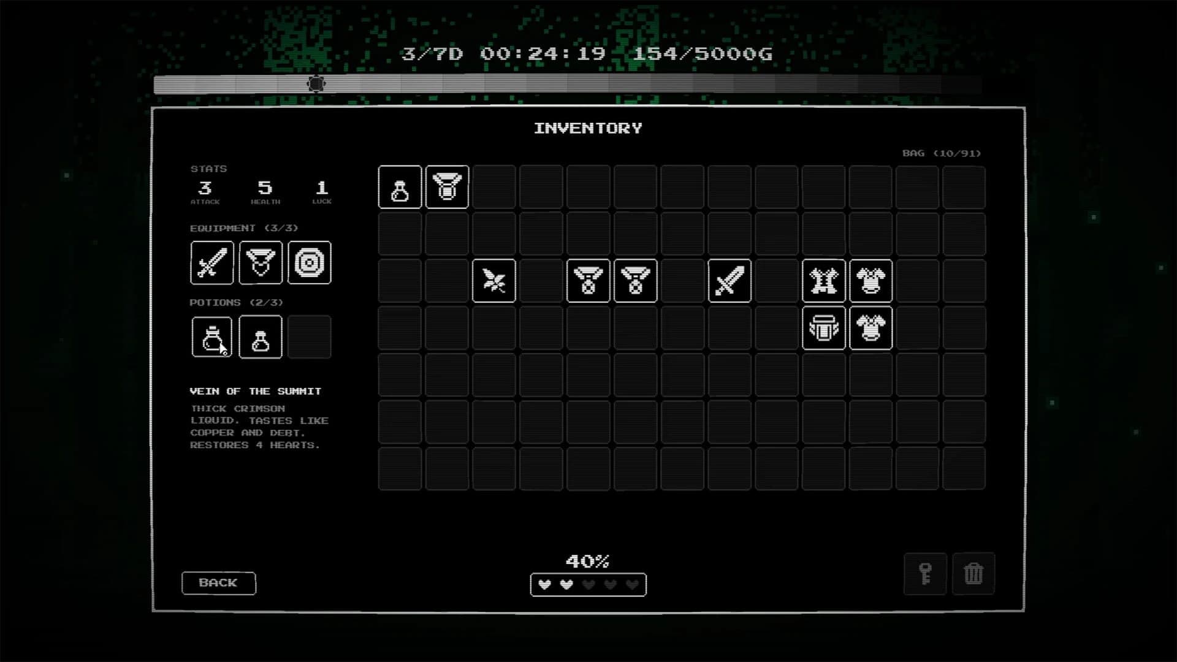
Task: Select the second potion flask
Action: coord(261,337)
